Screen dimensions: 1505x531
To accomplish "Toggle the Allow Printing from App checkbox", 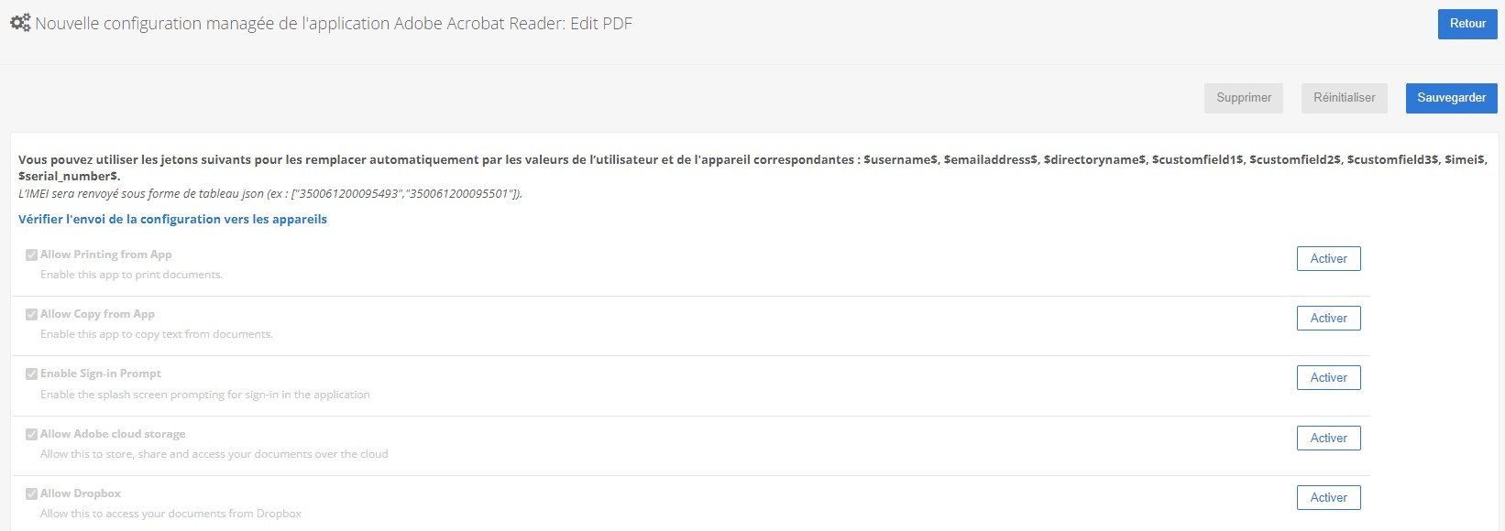I will [x=31, y=255].
